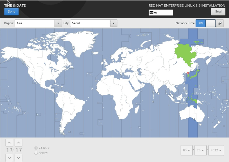Toggle the Network Time switch off
229x162 pixels.
click(x=206, y=23)
